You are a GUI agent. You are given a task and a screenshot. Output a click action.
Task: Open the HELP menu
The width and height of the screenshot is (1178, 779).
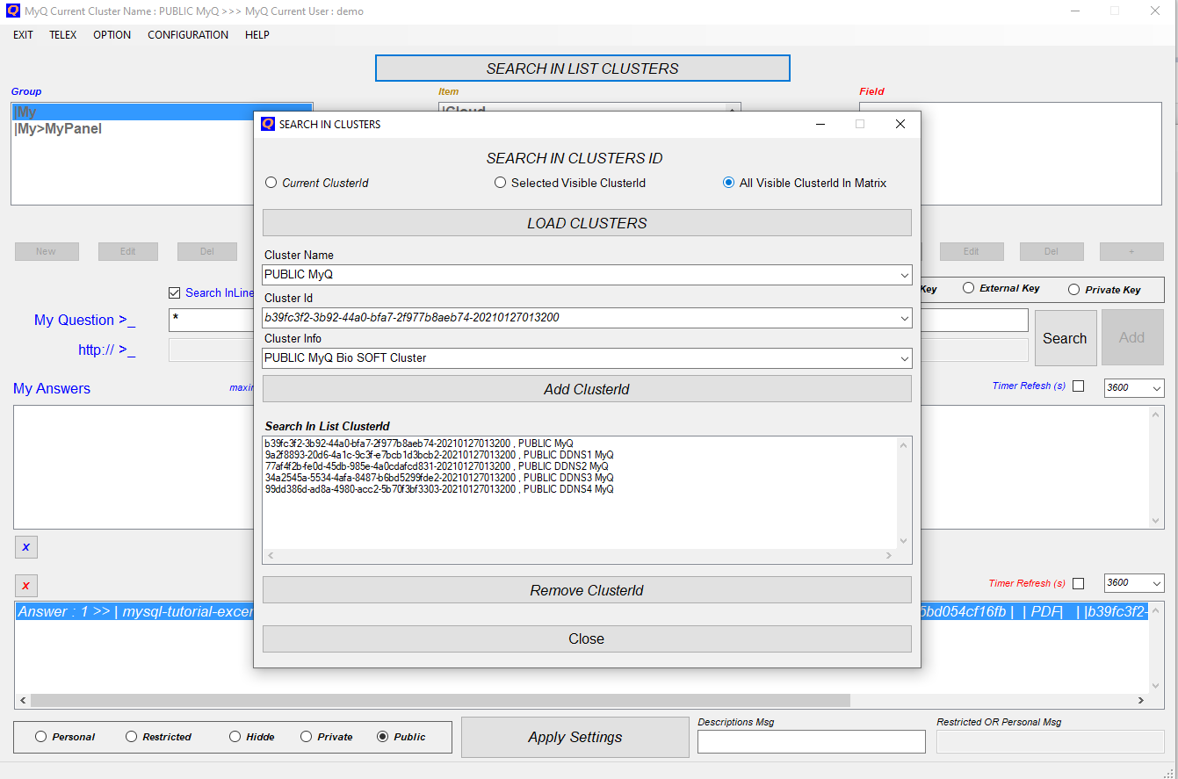257,35
